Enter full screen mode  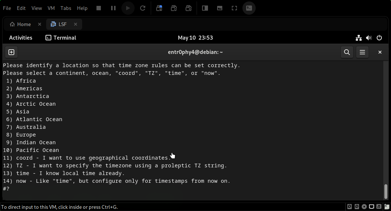234,8
